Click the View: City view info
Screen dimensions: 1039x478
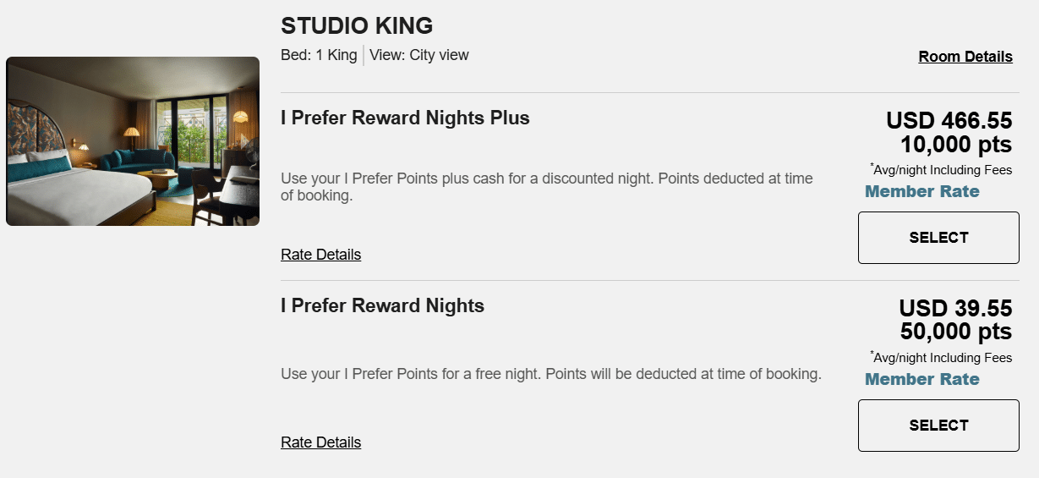click(418, 56)
